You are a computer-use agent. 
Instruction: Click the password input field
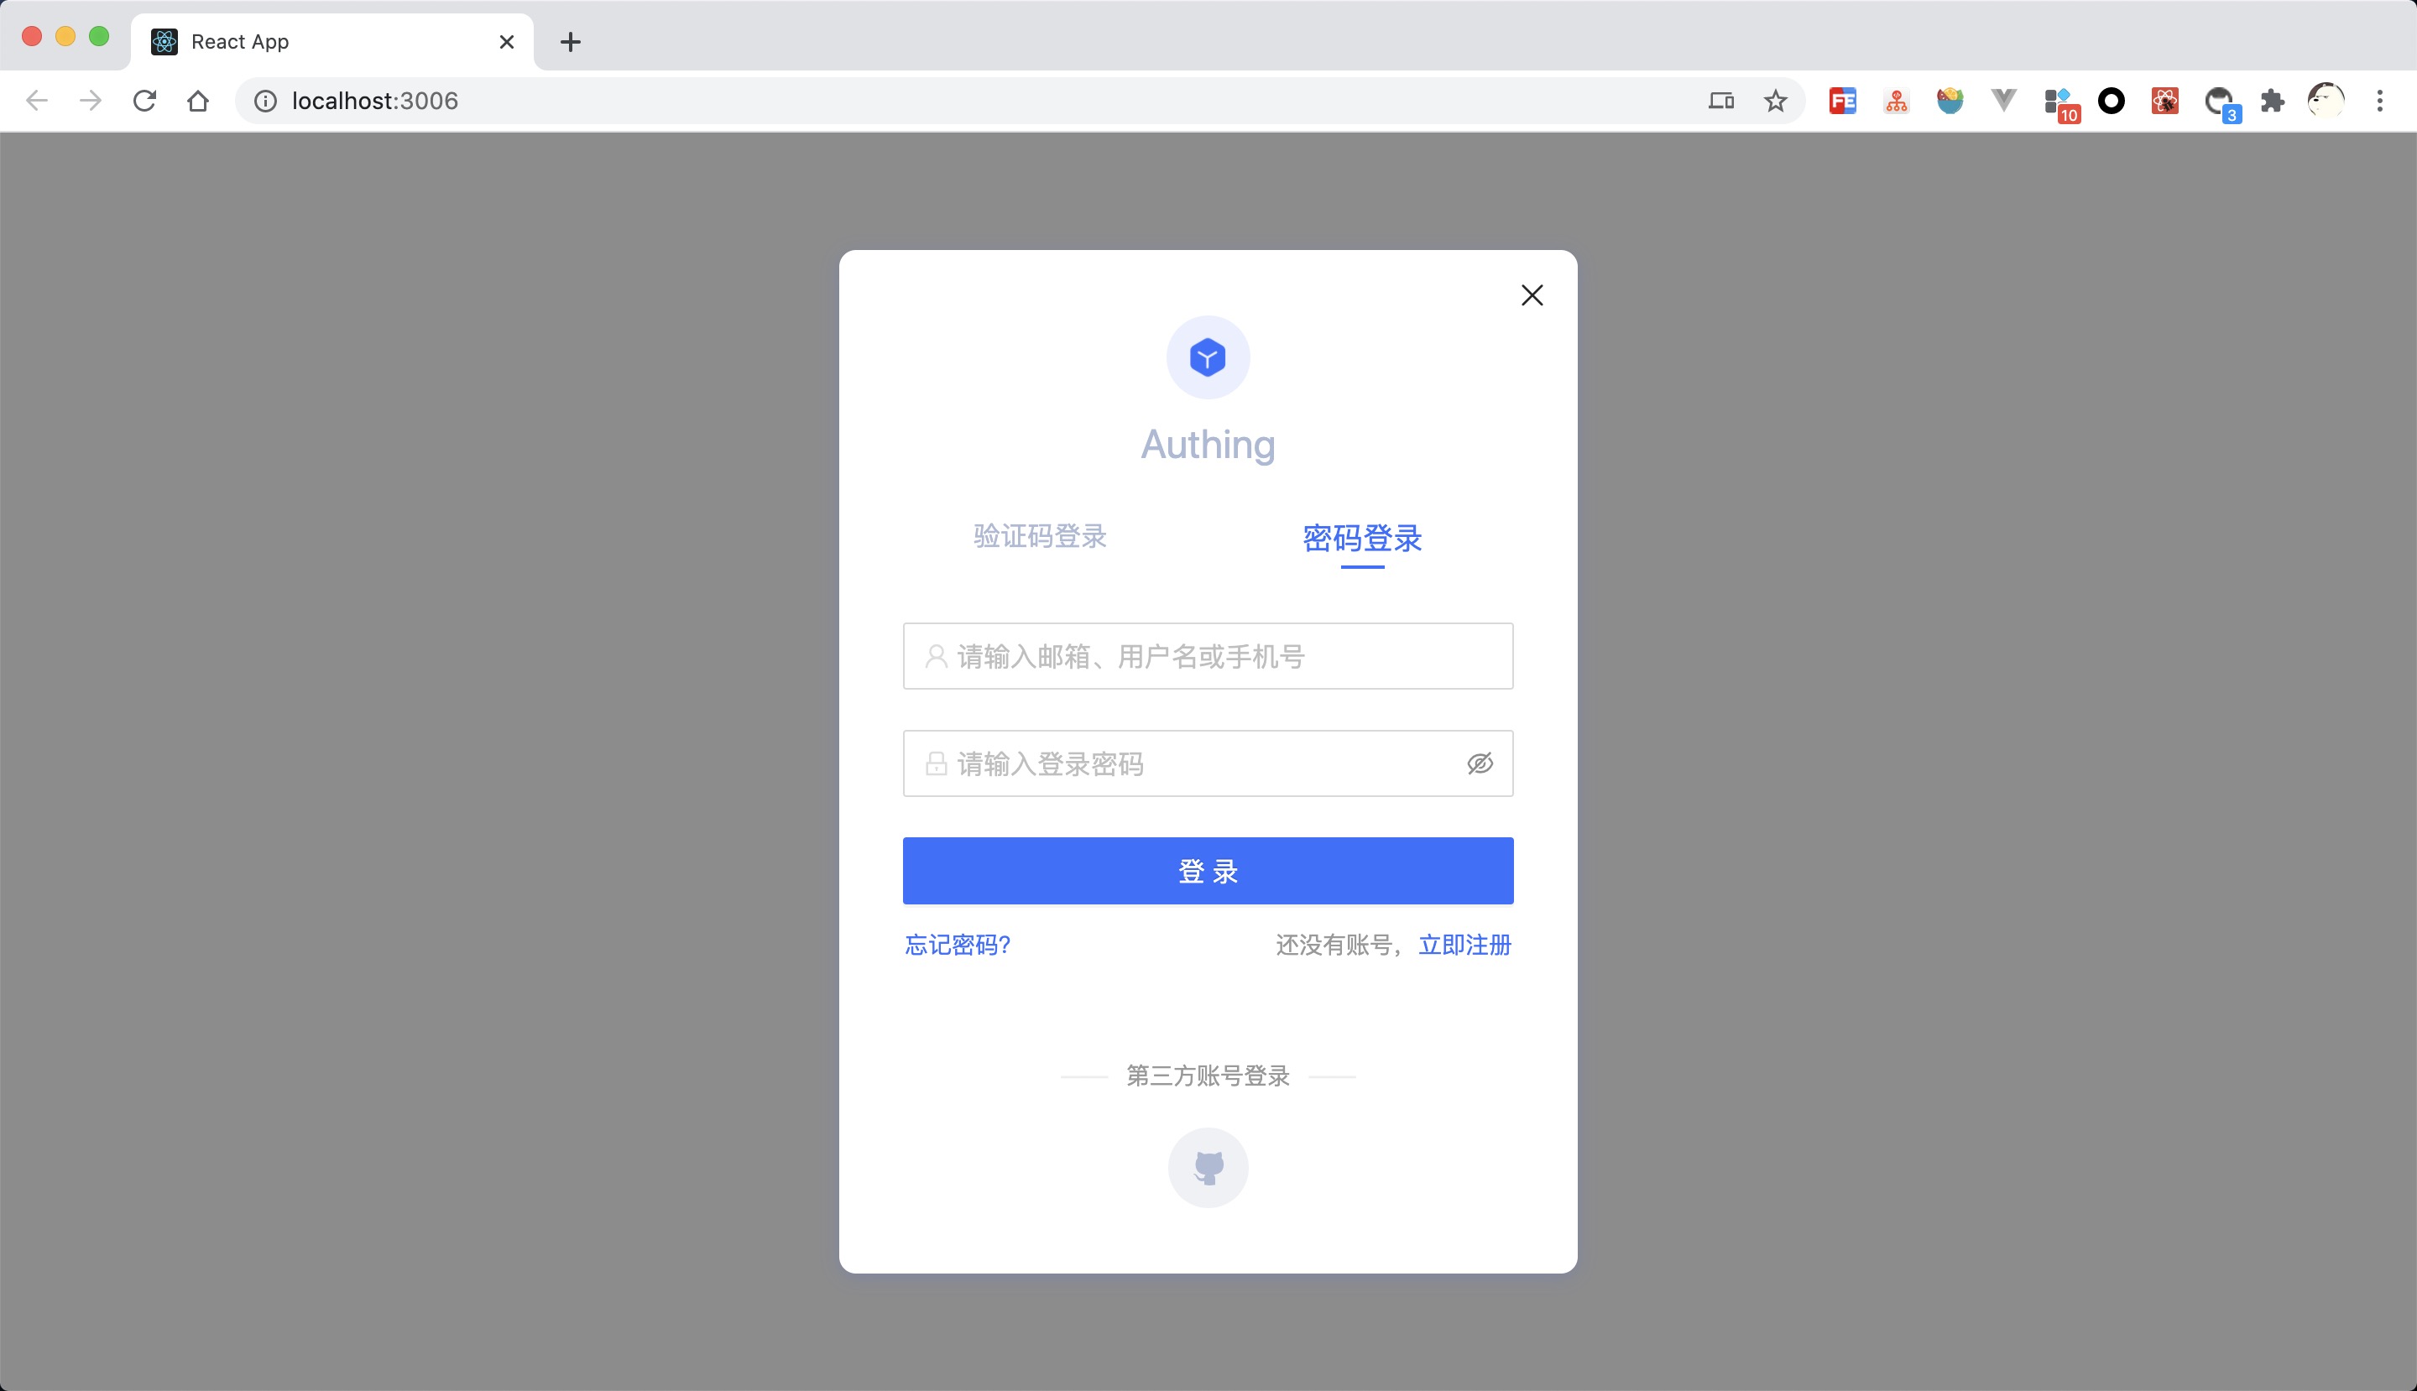click(1208, 763)
